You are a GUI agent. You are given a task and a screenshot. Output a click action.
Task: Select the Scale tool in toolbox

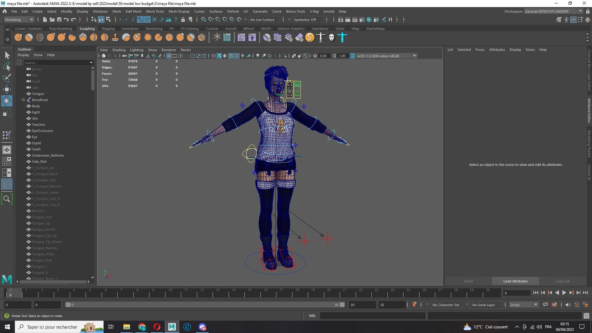7,112
